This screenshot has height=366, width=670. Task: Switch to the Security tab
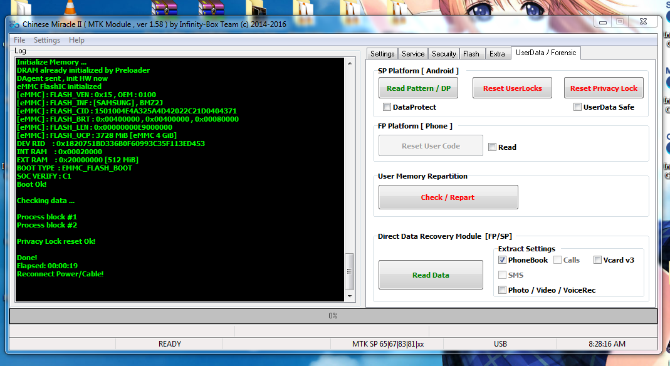click(444, 54)
